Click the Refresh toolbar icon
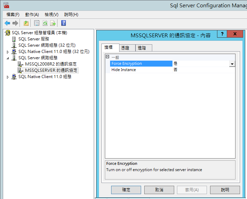 [45, 23]
